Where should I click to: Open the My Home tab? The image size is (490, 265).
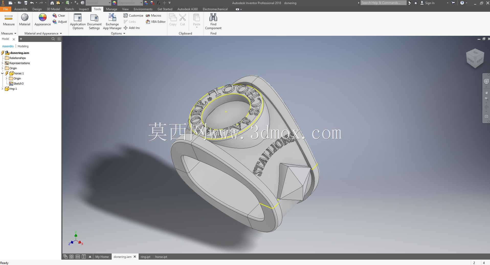(102, 257)
